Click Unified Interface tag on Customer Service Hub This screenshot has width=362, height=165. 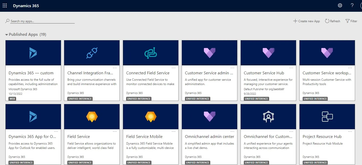click(257, 99)
